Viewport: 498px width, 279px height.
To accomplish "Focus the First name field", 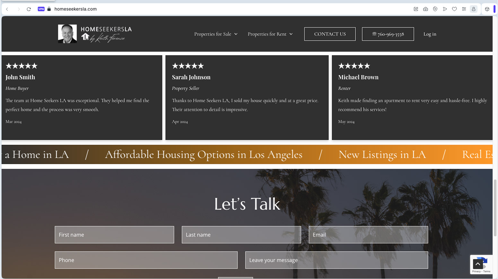I will click(x=114, y=235).
